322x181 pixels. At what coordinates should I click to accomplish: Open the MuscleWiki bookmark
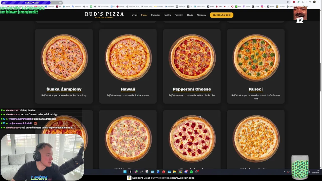[x=103, y=7]
